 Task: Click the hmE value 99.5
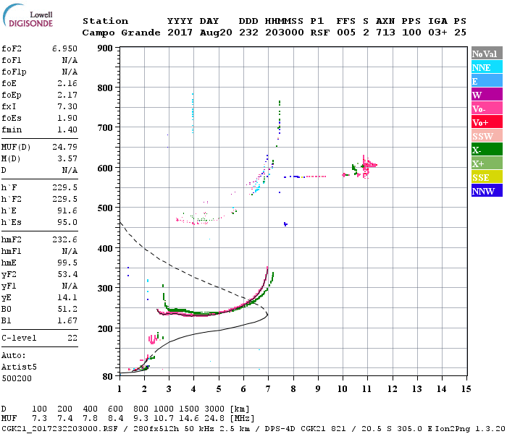[67, 263]
